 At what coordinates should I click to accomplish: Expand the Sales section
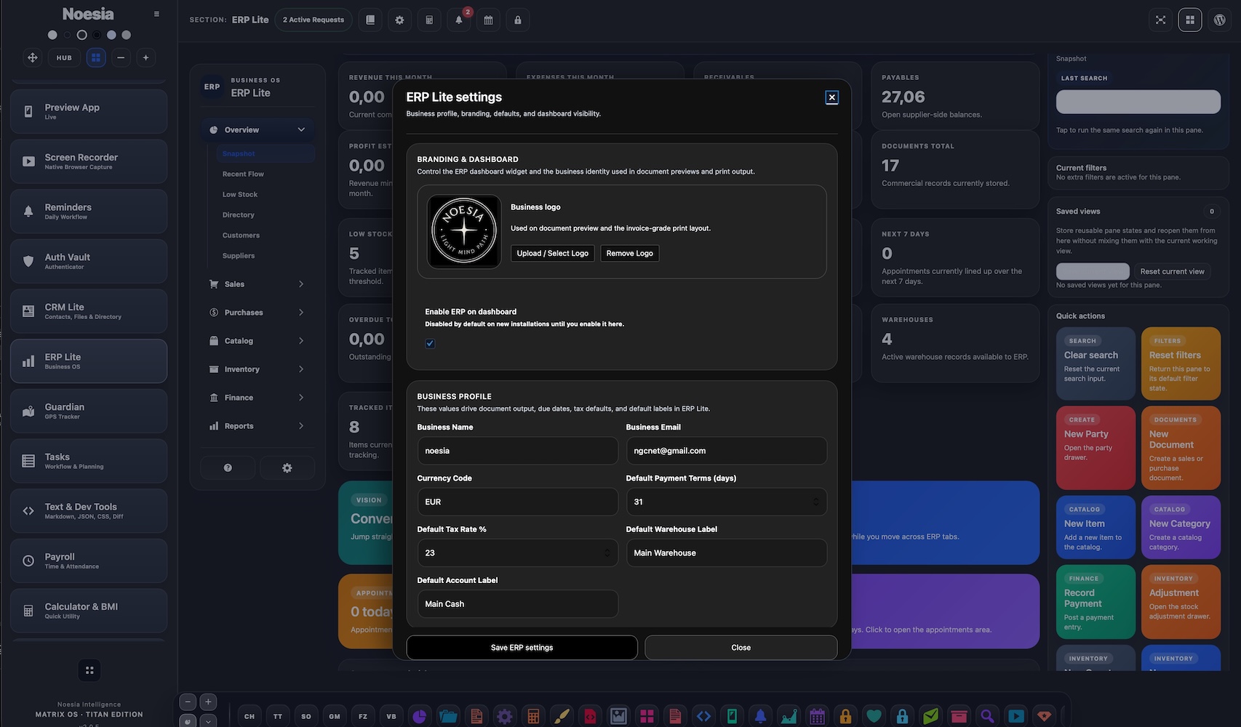coord(258,284)
